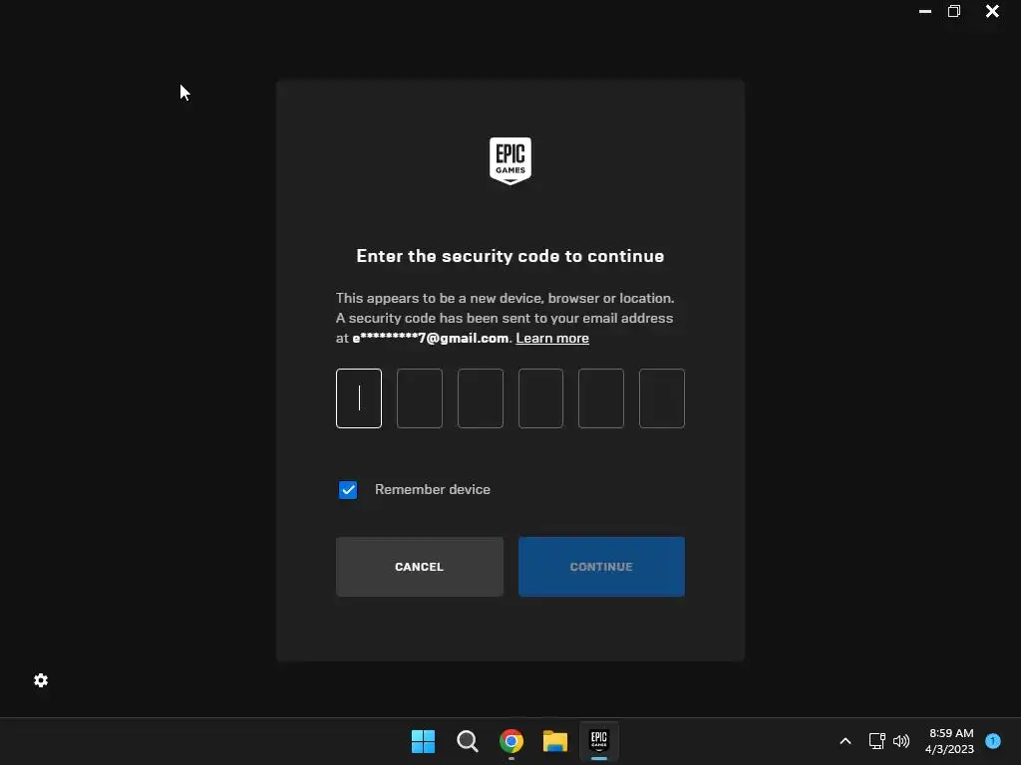Click heading Enter the security code to continue
The width and height of the screenshot is (1021, 765).
(x=510, y=256)
